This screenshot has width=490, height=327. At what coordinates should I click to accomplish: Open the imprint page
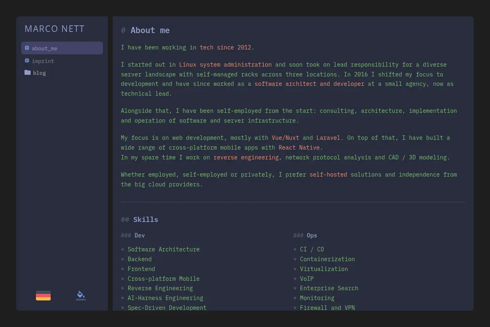tap(43, 61)
